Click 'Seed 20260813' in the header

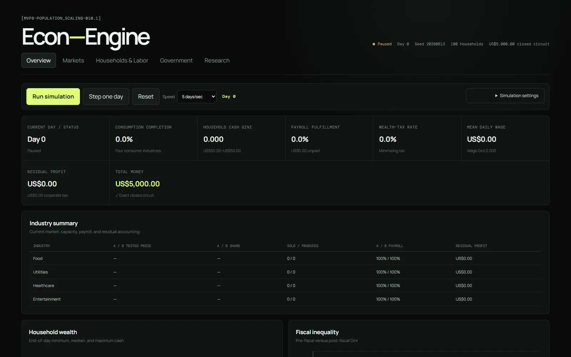point(430,44)
